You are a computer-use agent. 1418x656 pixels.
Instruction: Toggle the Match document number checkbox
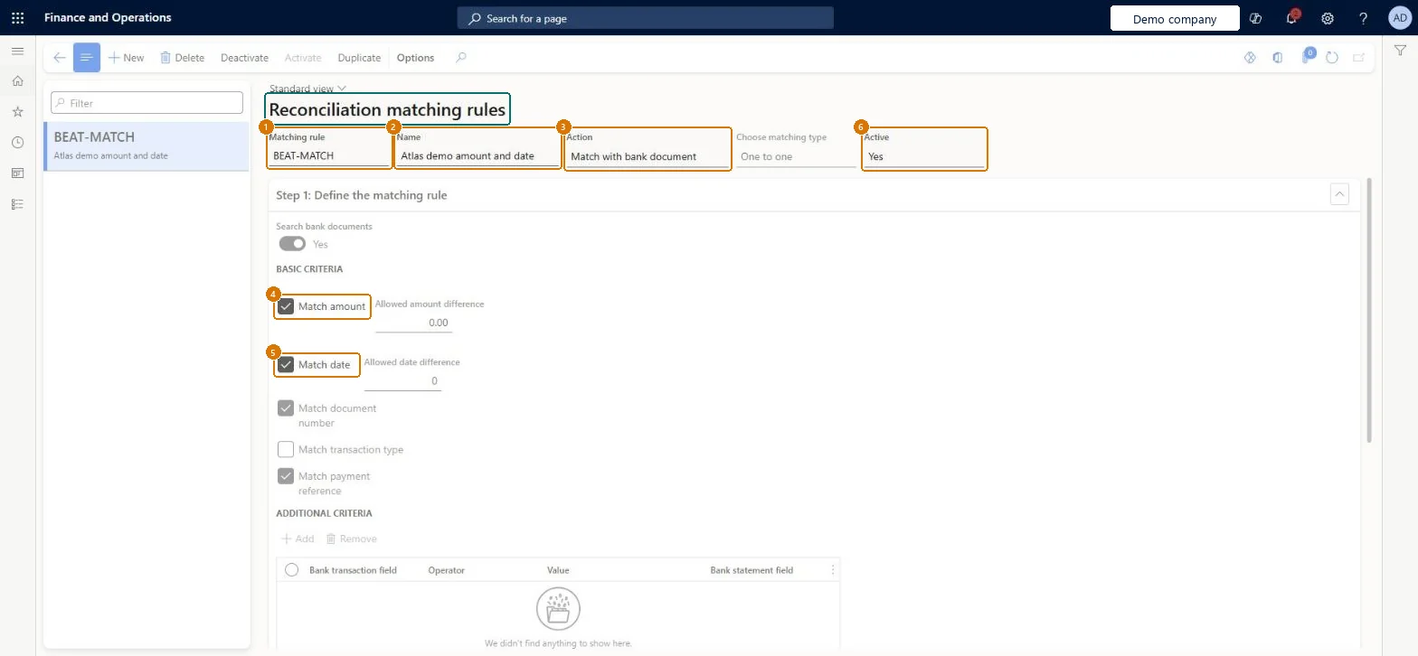pyautogui.click(x=286, y=408)
